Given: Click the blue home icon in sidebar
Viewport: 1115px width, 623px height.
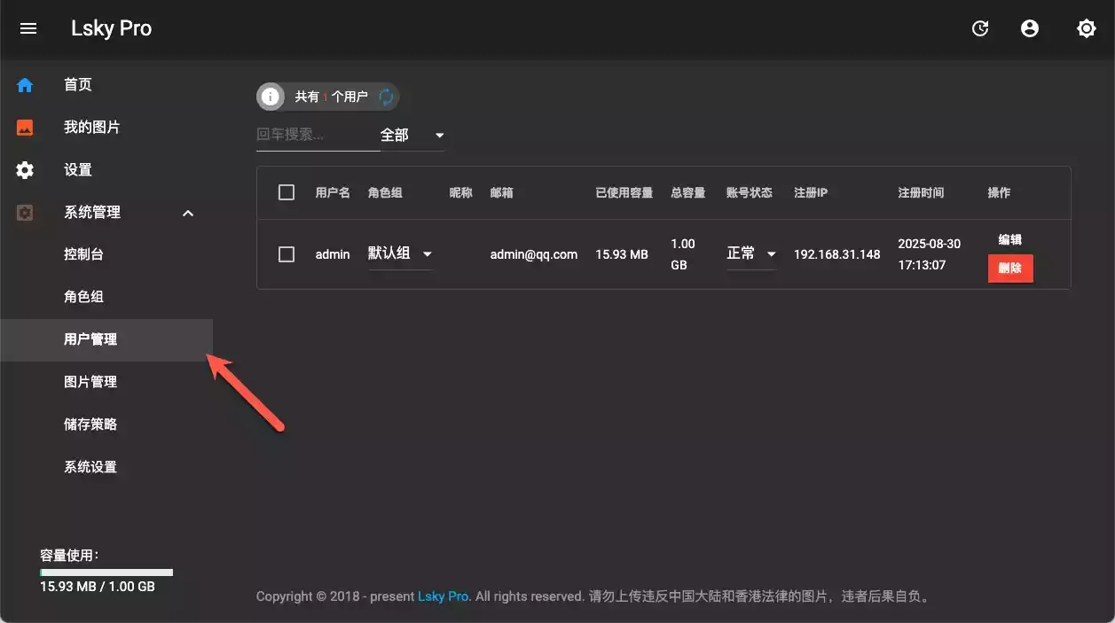Looking at the screenshot, I should tap(25, 85).
